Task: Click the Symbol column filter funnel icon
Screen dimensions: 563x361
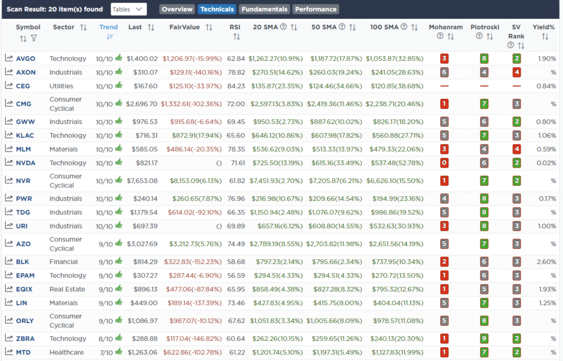Action: 34,38
